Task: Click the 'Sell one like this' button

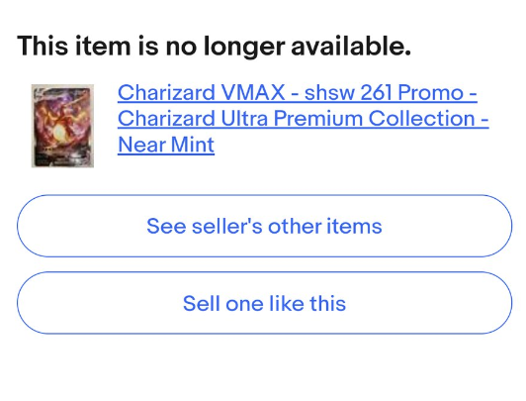Action: 264,303
